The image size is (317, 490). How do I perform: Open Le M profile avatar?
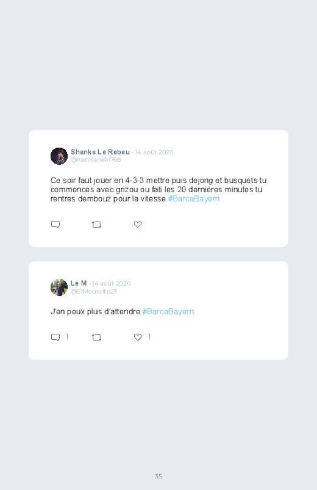pyautogui.click(x=59, y=287)
